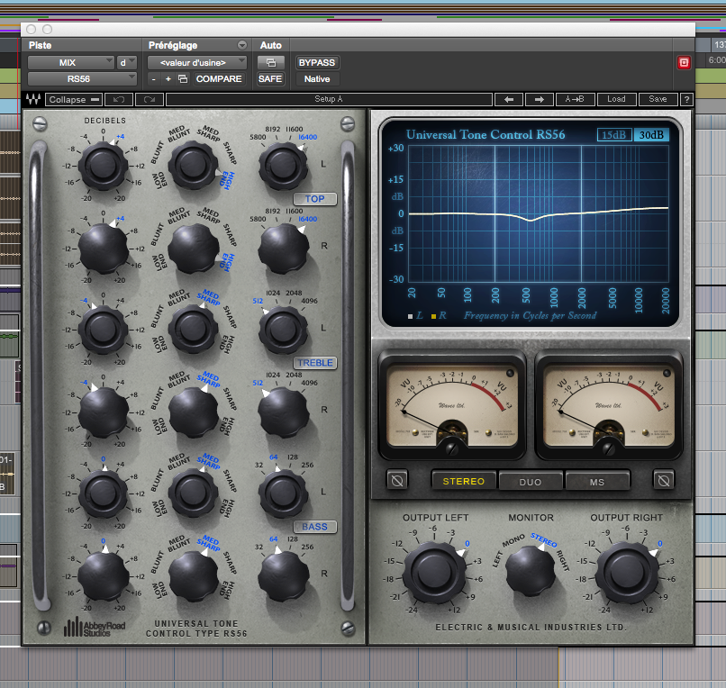The height and width of the screenshot is (688, 726).
Task: Click the BASS R decibels knob
Action: tap(104, 576)
